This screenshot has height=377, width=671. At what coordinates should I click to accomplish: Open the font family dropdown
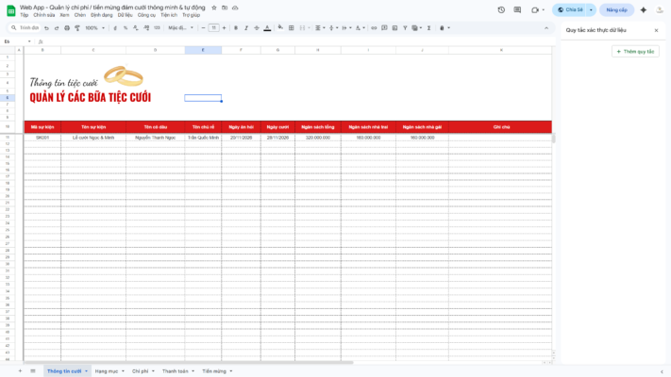pyautogui.click(x=180, y=27)
